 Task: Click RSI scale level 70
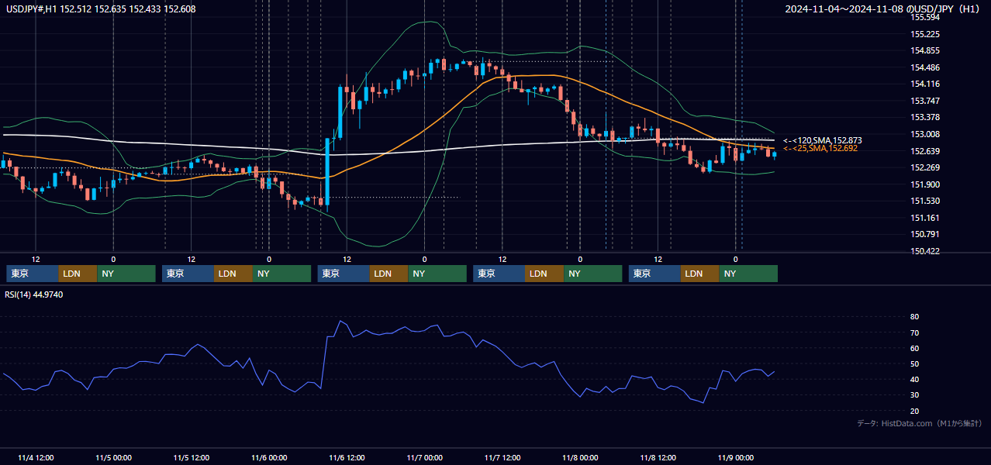point(914,332)
